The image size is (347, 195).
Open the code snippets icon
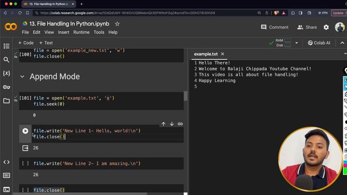pyautogui.click(x=7, y=162)
